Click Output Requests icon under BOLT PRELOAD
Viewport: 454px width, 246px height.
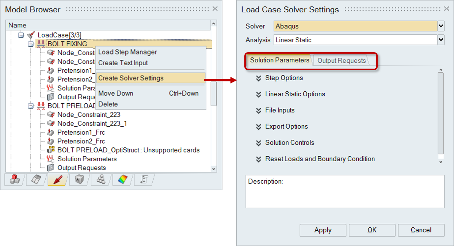click(x=51, y=168)
